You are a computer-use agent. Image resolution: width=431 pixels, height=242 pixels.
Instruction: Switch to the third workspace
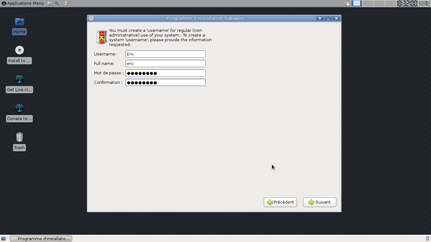point(379,3)
